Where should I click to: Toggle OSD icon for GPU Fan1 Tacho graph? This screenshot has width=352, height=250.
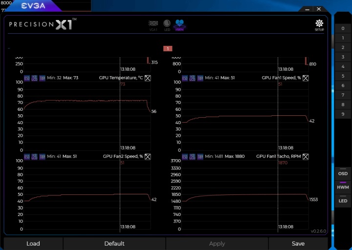tap(185, 157)
